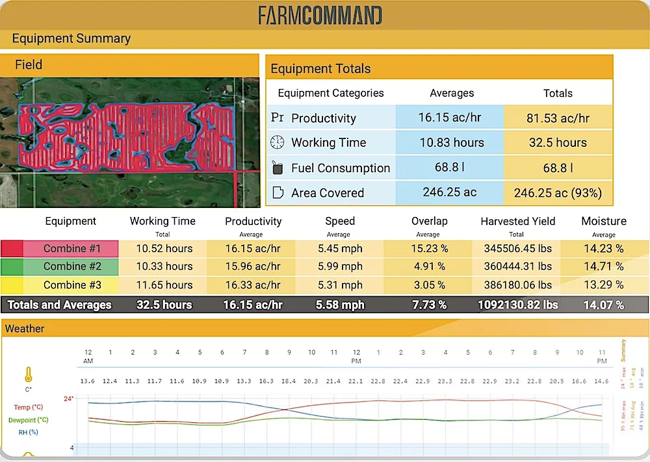Click the Productivity Pr icon
This screenshot has width=650, height=462.
(278, 118)
